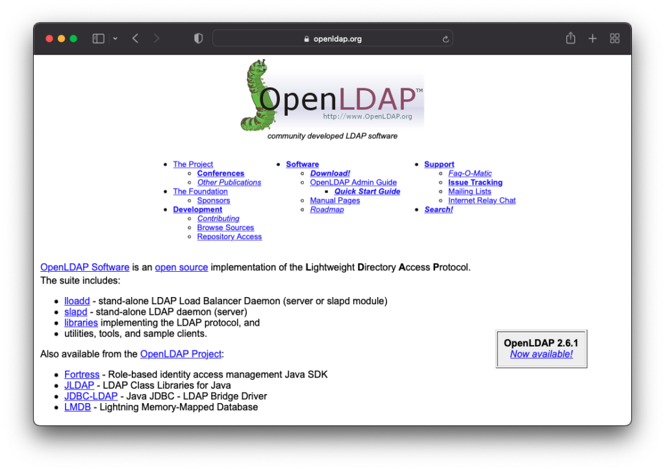
Task: Open the Support heading link
Action: click(x=439, y=164)
